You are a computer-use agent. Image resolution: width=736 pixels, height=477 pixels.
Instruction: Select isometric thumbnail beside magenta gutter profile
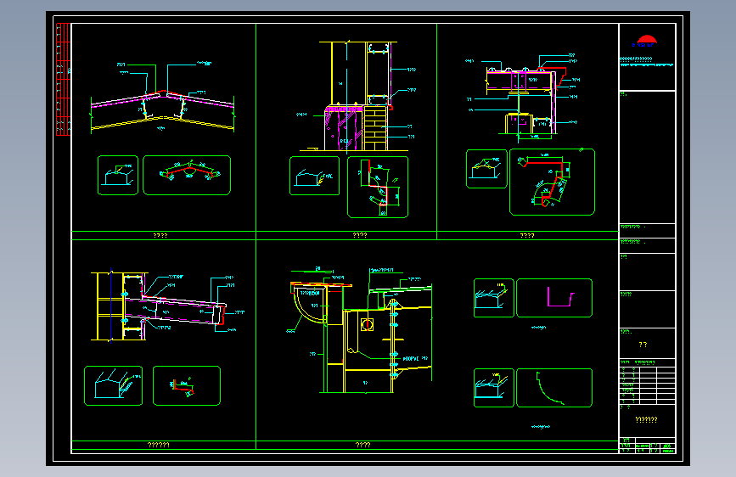(x=494, y=298)
